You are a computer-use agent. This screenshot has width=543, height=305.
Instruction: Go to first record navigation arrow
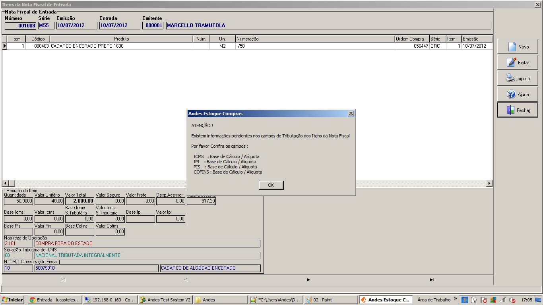pos(63,280)
